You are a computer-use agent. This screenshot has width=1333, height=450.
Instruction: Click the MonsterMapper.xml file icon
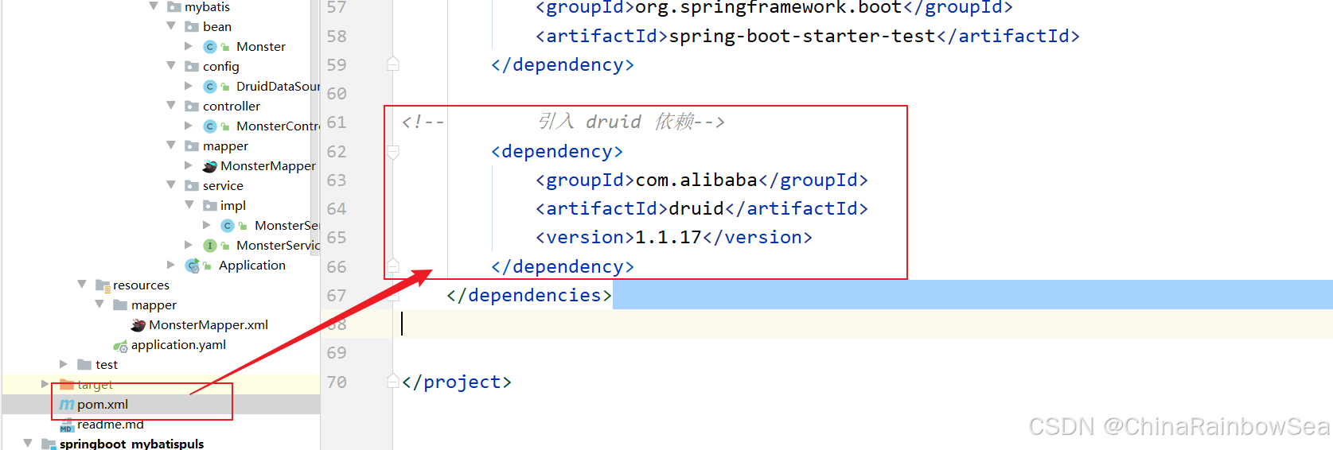click(138, 325)
